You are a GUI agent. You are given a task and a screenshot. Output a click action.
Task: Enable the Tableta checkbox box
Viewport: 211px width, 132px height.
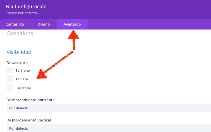(10, 79)
